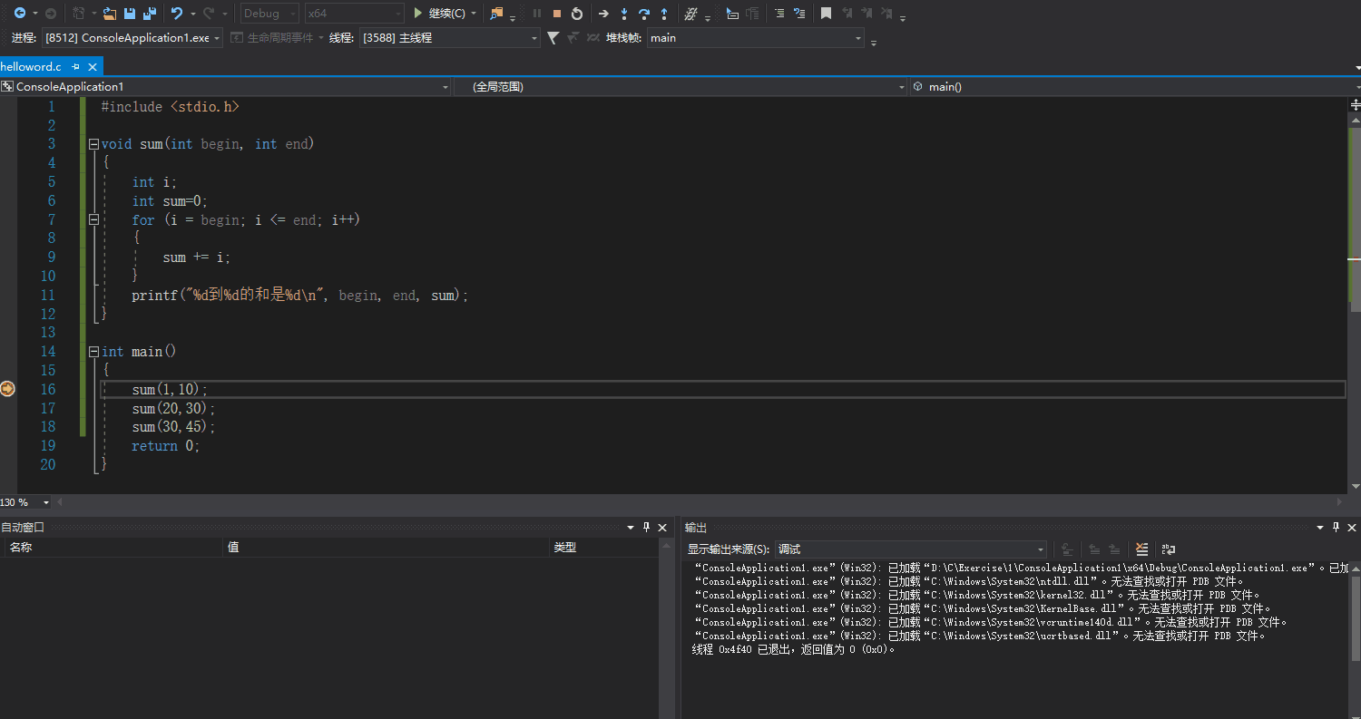Open the 堆栈帧 stack frame dropdown
The width and height of the screenshot is (1361, 719).
[x=756, y=38]
